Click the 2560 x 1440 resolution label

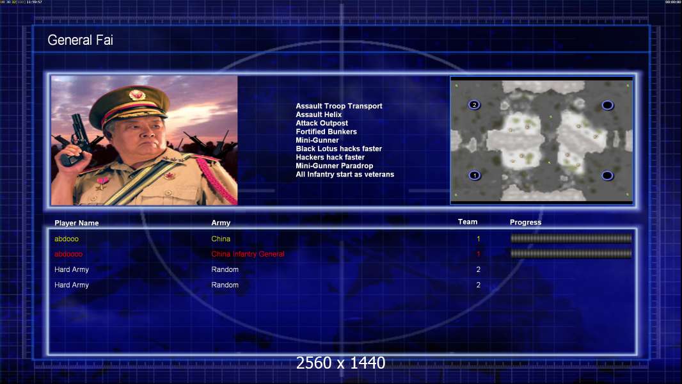[x=340, y=363]
